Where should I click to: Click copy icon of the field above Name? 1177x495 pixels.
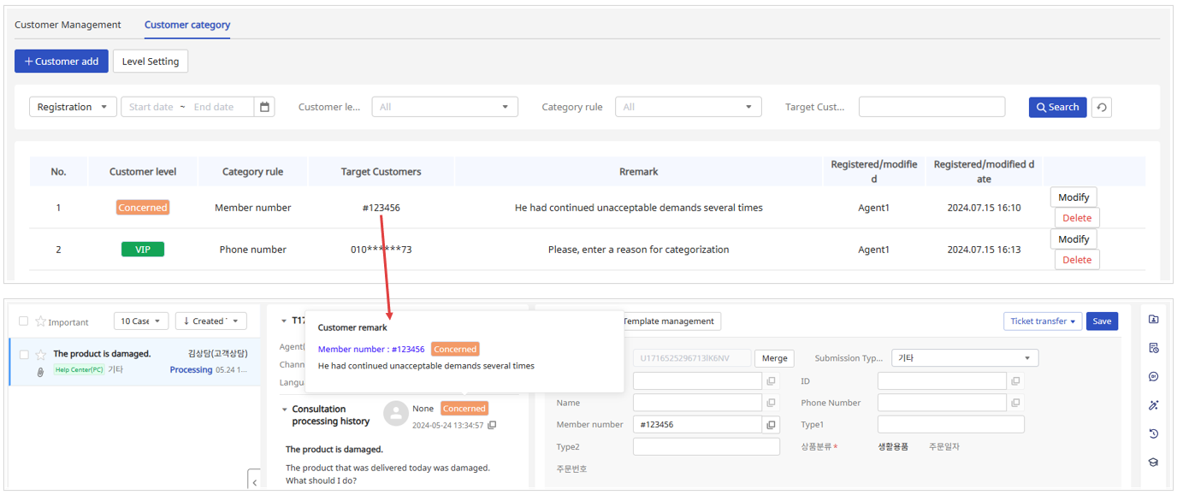[771, 380]
